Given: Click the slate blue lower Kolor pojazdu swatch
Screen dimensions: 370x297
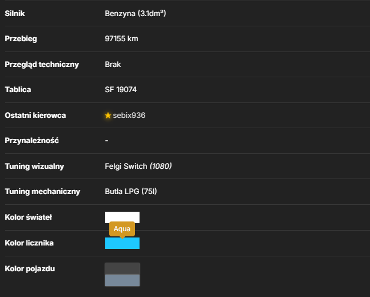Looking at the screenshot, I should [122, 280].
